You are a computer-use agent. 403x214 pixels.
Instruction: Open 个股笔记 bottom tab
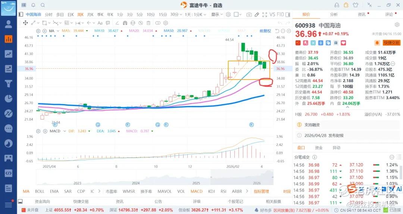pos(235,202)
